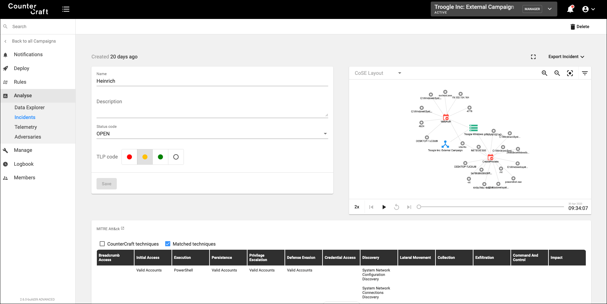607x304 pixels.
Task: Zoom out on the graph
Action: tap(557, 73)
